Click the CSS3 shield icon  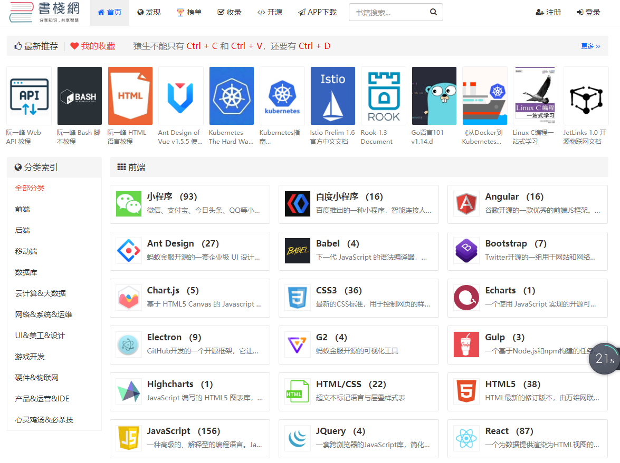298,298
